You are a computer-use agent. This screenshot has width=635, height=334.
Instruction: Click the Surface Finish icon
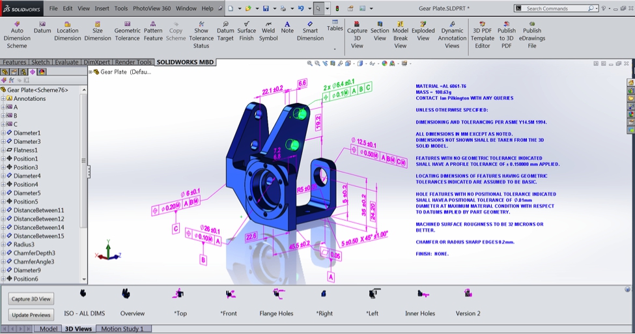coord(246,34)
